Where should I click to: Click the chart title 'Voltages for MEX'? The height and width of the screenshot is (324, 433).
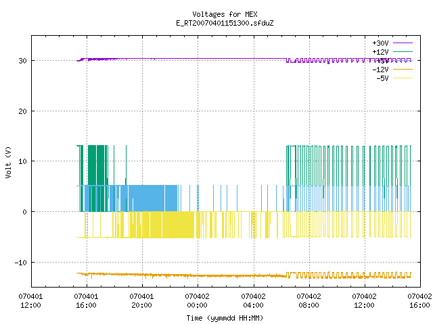tap(225, 14)
